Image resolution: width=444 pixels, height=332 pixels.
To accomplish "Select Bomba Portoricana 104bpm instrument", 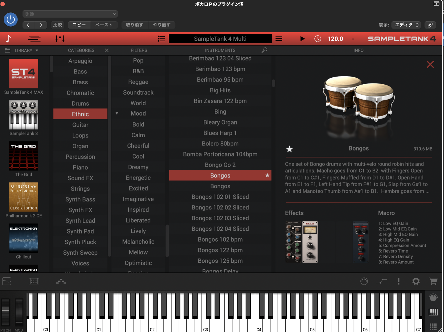I will [x=220, y=154].
